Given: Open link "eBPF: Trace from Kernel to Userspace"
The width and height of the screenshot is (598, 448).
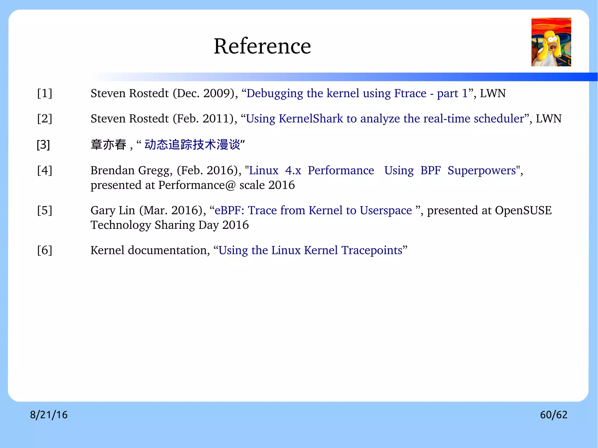Looking at the screenshot, I should tap(313, 210).
